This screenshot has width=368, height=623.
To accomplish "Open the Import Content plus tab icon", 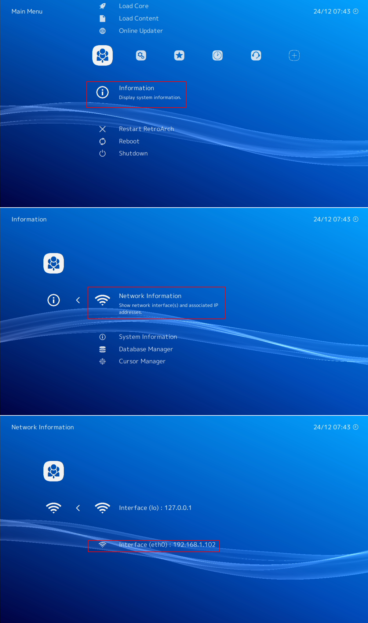I will (x=294, y=55).
